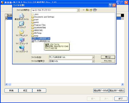Open the view menu icon
The width and height of the screenshot is (129, 103).
(95, 10)
